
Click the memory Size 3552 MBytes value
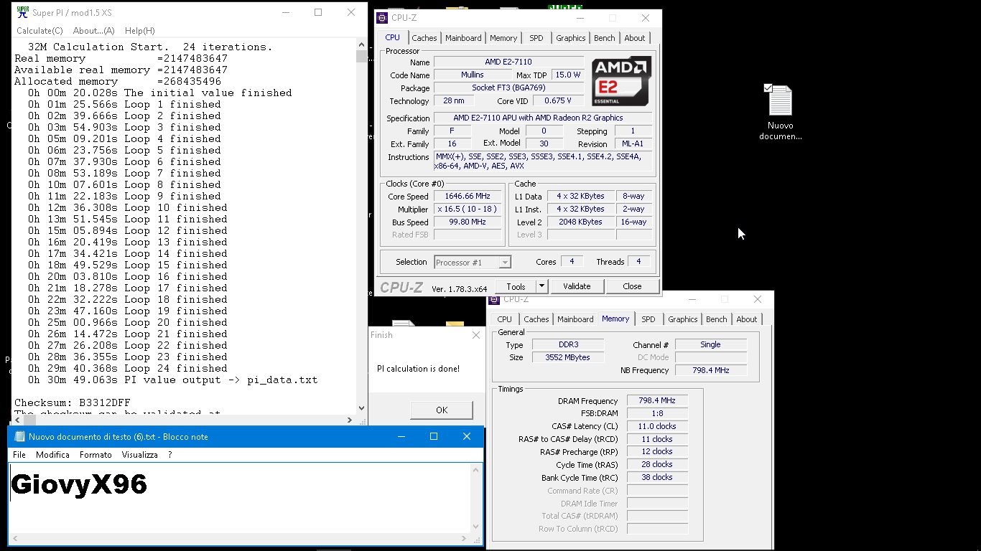569,357
